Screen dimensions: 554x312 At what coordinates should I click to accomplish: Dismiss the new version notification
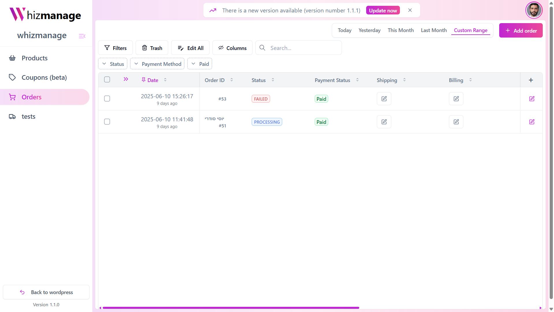[410, 10]
